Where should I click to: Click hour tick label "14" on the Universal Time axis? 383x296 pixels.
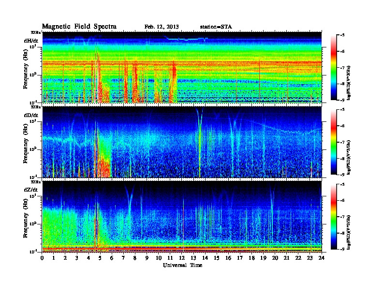[x=205, y=258]
